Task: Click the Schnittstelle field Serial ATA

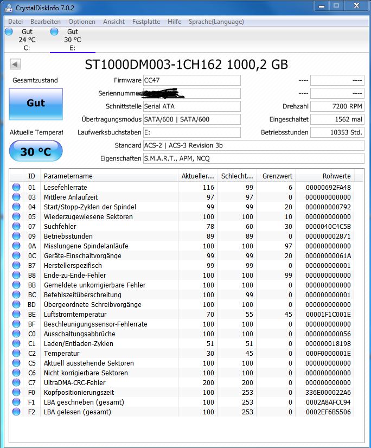Action: click(192, 106)
